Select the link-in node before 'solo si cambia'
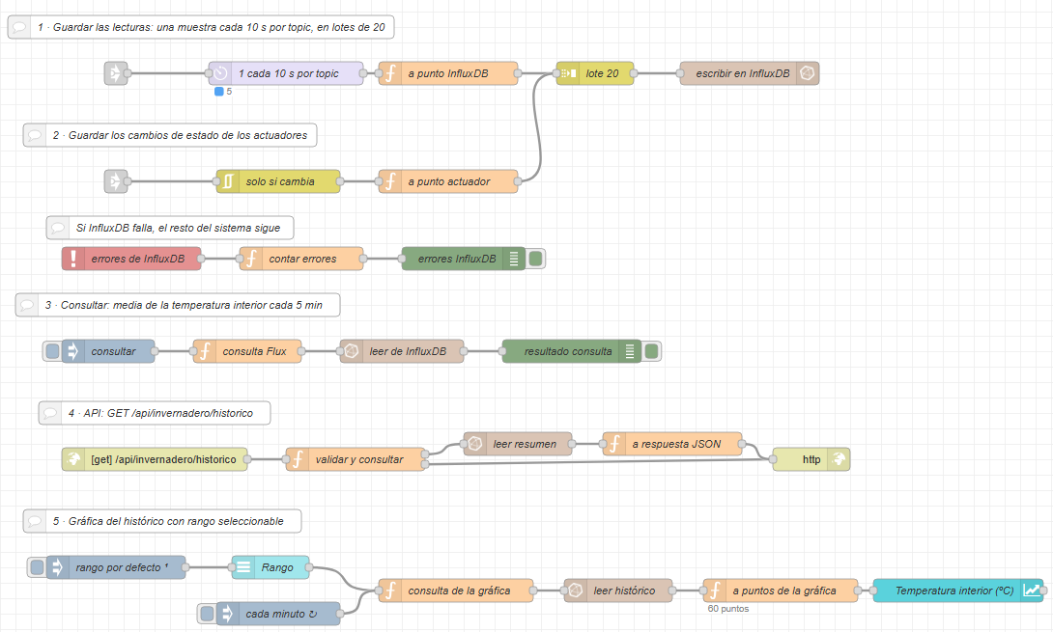 [x=116, y=181]
